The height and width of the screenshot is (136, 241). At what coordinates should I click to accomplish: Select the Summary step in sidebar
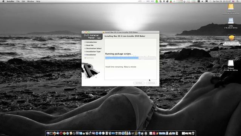coord(90,58)
